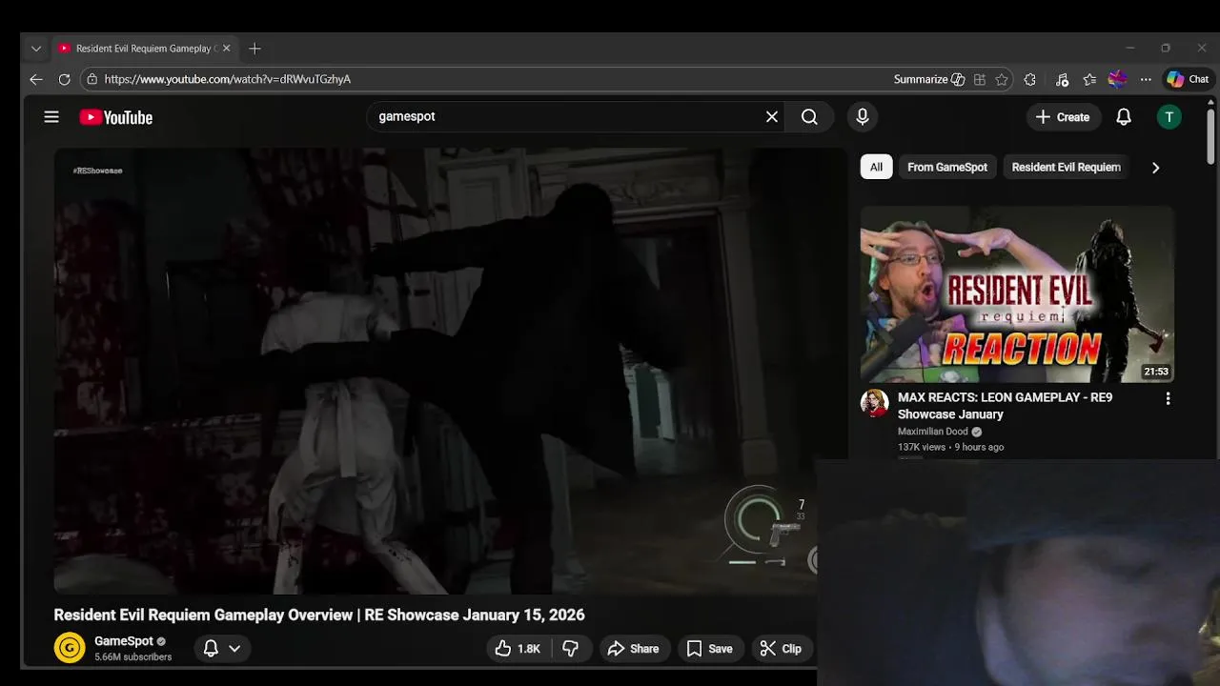Open account avatar menu T
This screenshot has width=1220, height=686.
1169,117
